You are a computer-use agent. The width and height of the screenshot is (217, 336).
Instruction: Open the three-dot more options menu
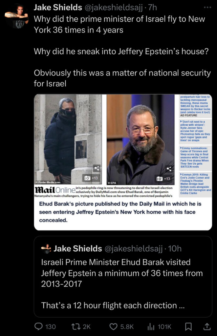click(207, 8)
